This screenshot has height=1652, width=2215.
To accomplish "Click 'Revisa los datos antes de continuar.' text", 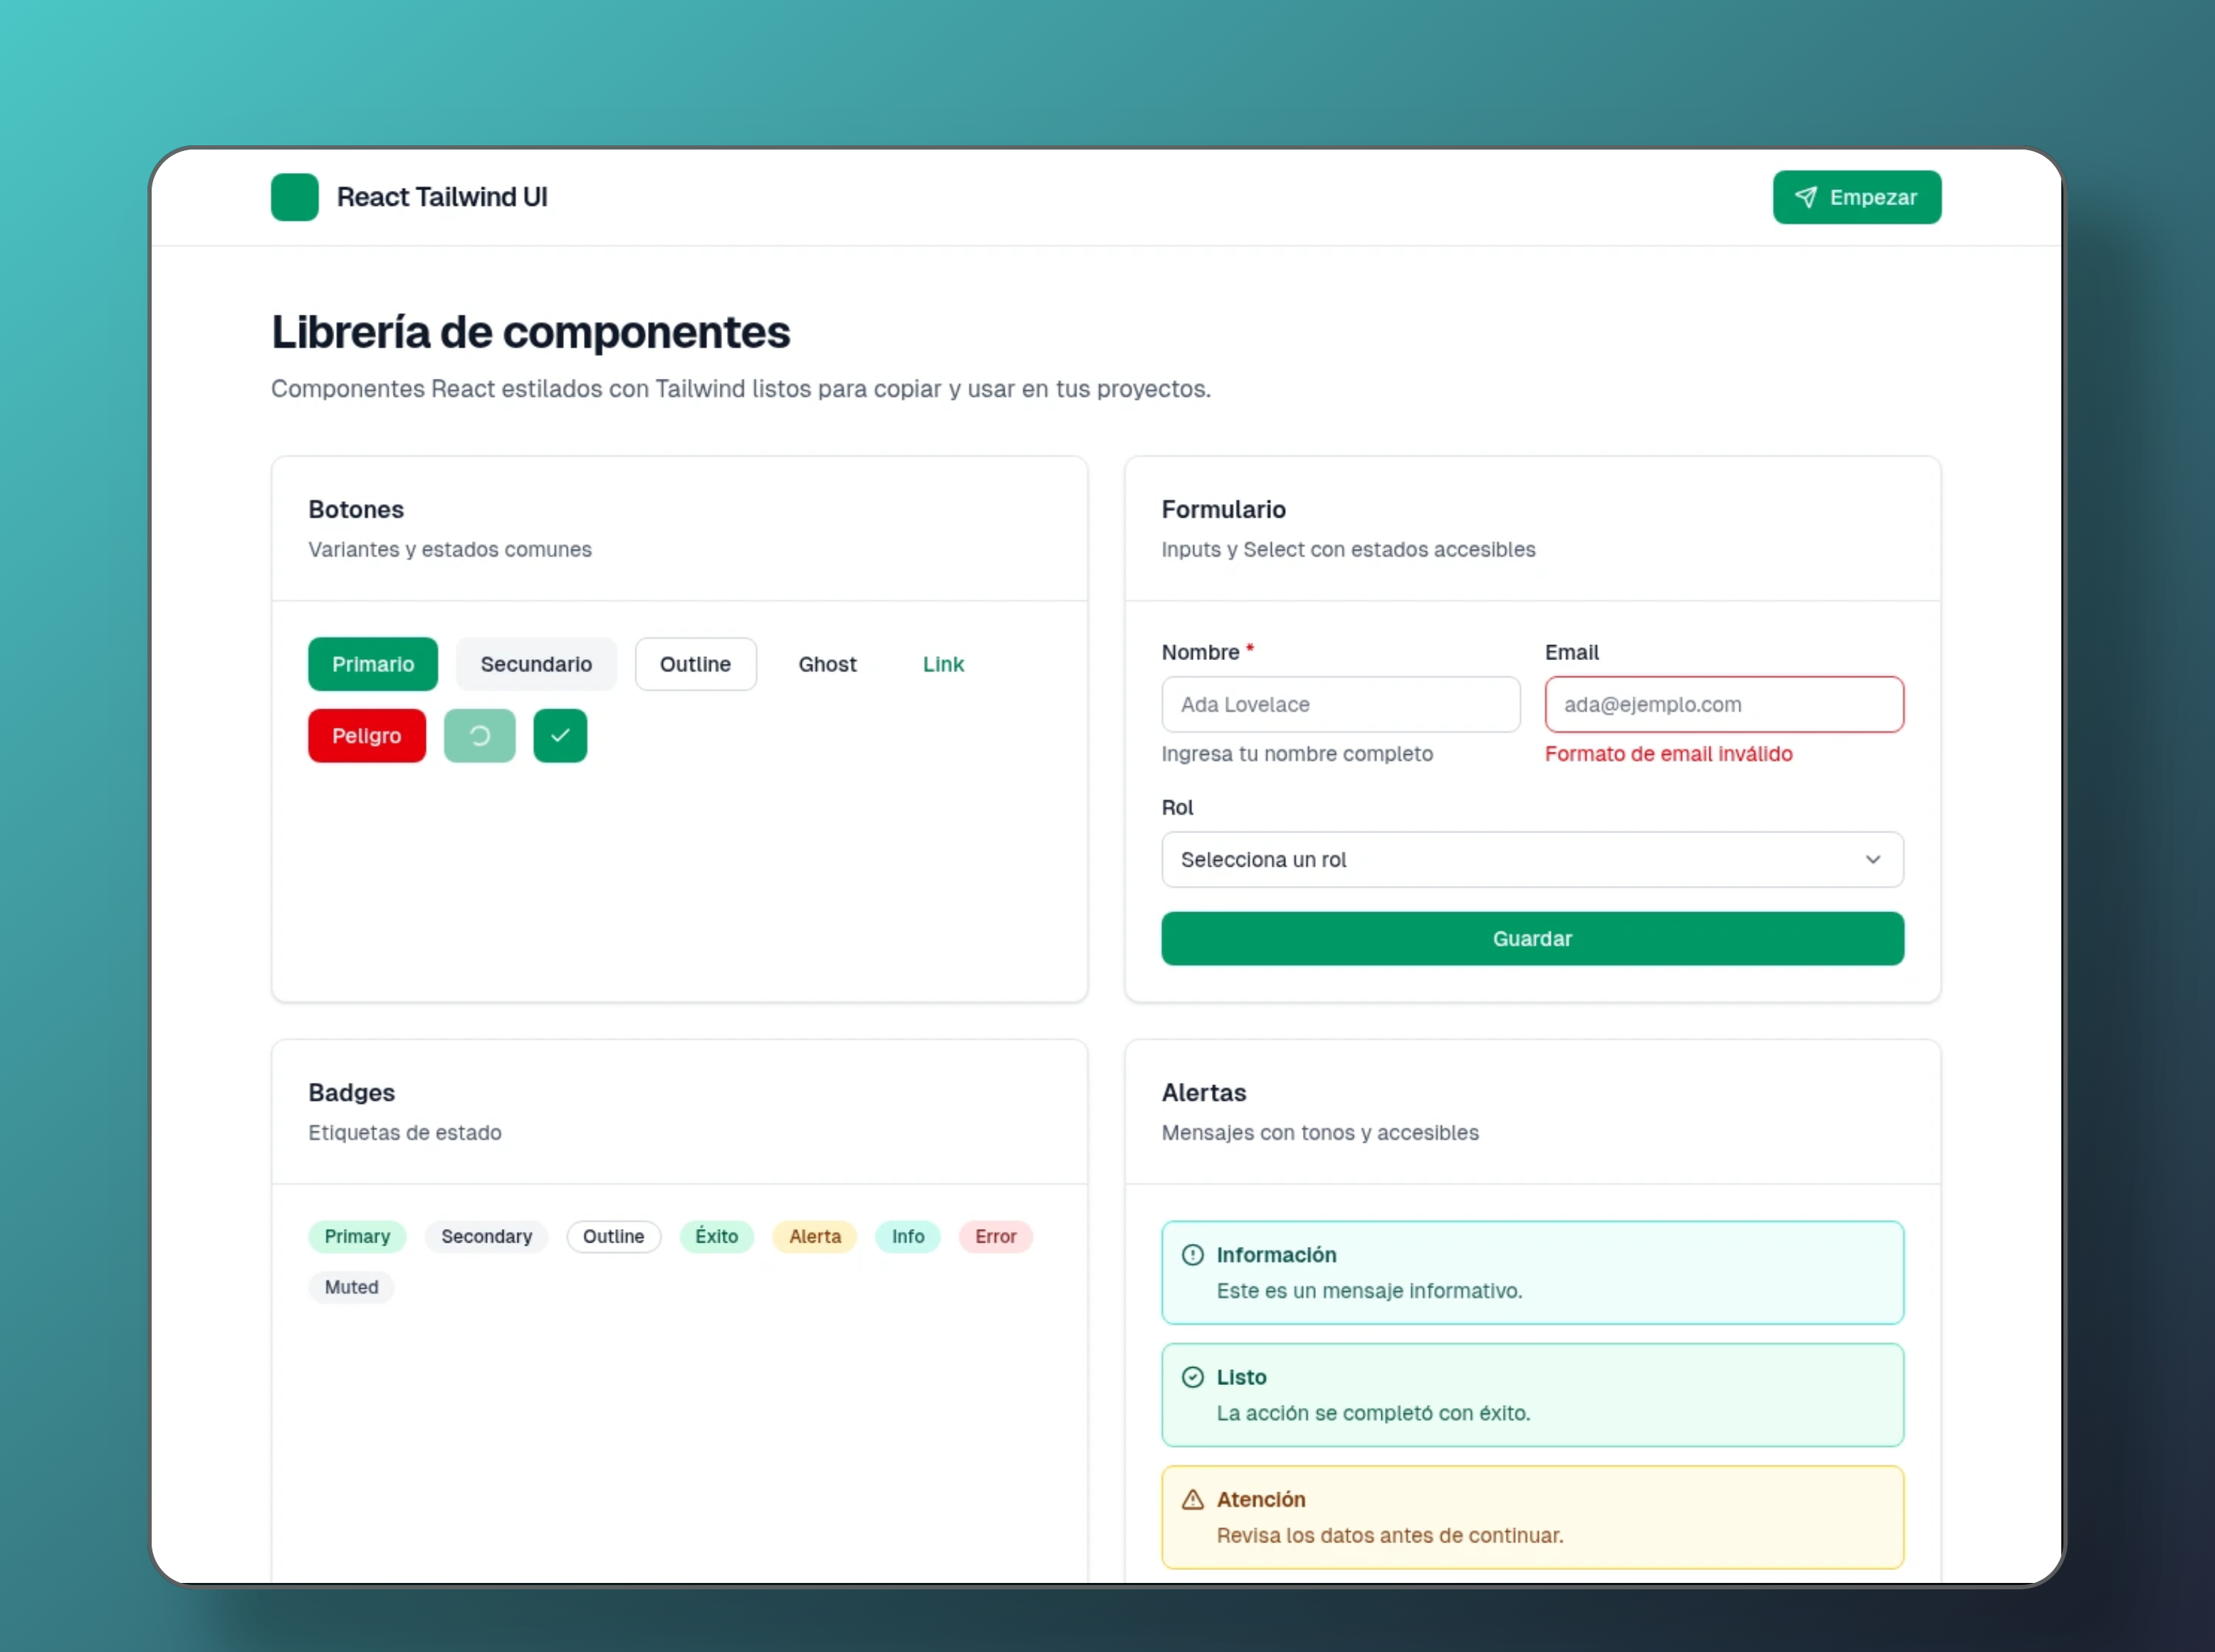I will (1389, 1535).
